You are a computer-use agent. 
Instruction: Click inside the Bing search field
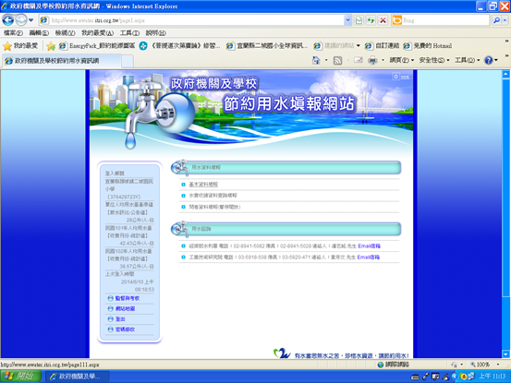(445, 20)
